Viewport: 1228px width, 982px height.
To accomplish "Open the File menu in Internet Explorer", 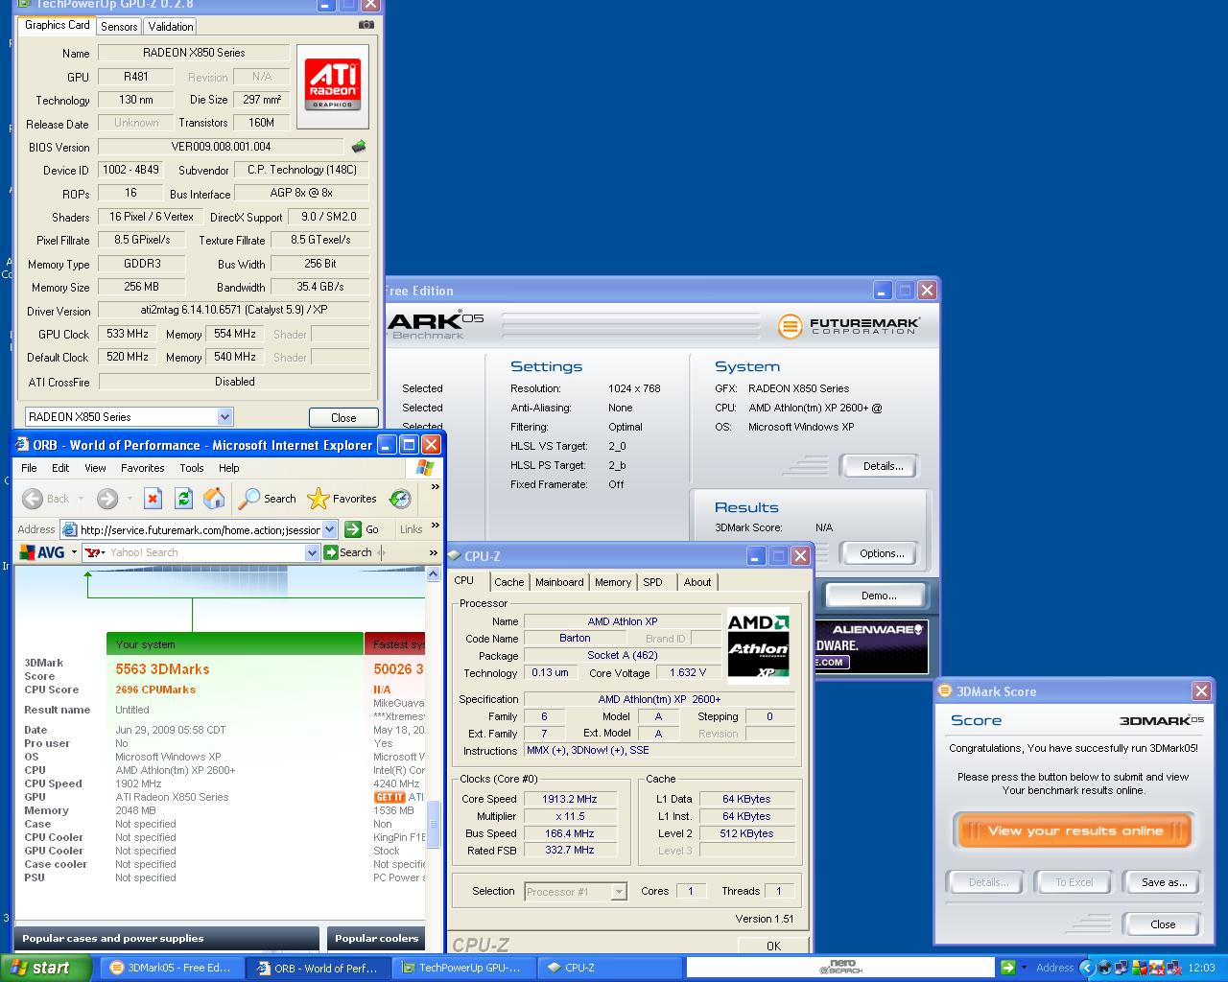I will click(x=30, y=468).
